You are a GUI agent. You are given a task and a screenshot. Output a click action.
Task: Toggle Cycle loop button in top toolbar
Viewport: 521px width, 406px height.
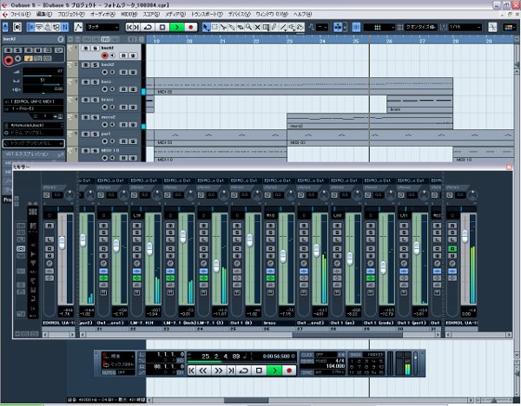(148, 27)
